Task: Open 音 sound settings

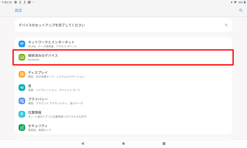Action: [123, 88]
